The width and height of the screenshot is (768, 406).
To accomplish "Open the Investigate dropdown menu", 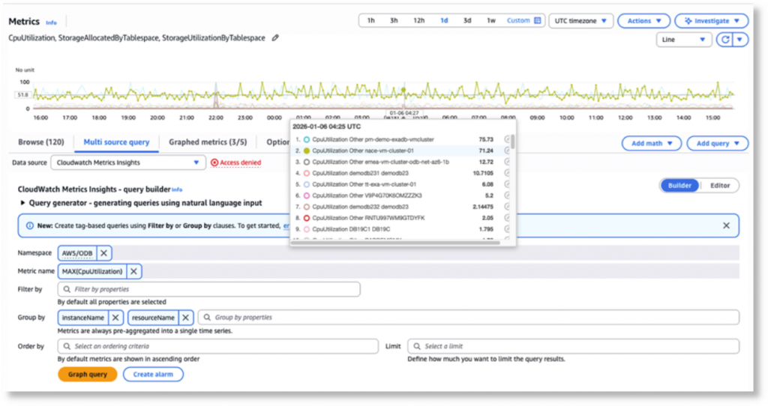I will point(712,21).
